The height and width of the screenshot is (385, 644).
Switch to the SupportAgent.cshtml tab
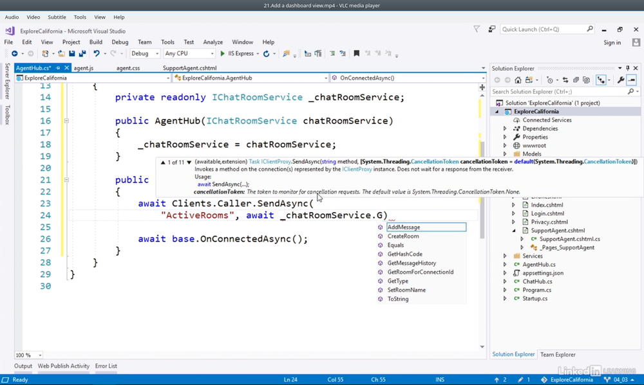point(190,68)
